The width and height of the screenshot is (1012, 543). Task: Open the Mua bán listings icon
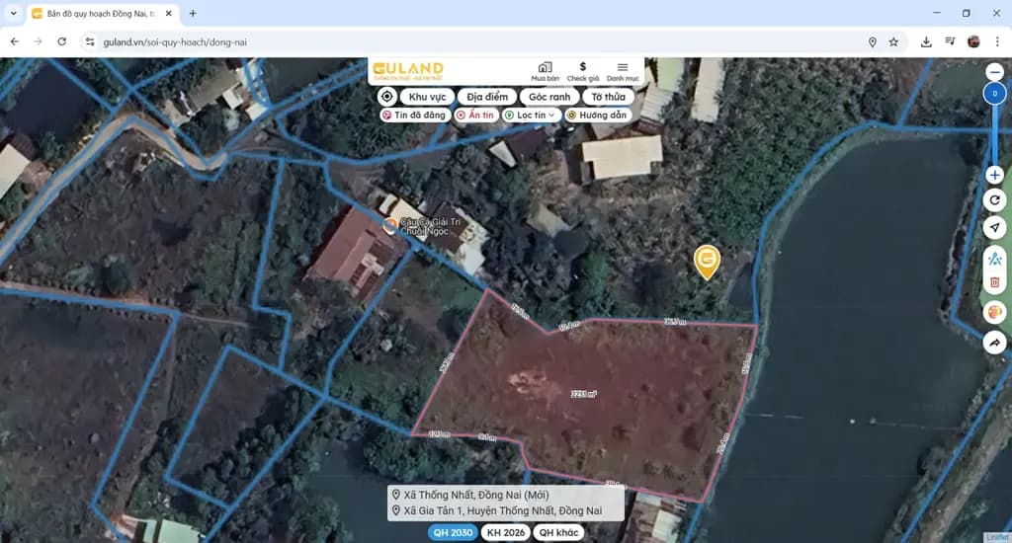click(545, 71)
